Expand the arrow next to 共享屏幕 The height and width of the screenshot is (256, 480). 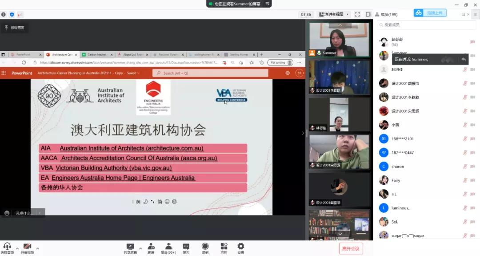140,248
